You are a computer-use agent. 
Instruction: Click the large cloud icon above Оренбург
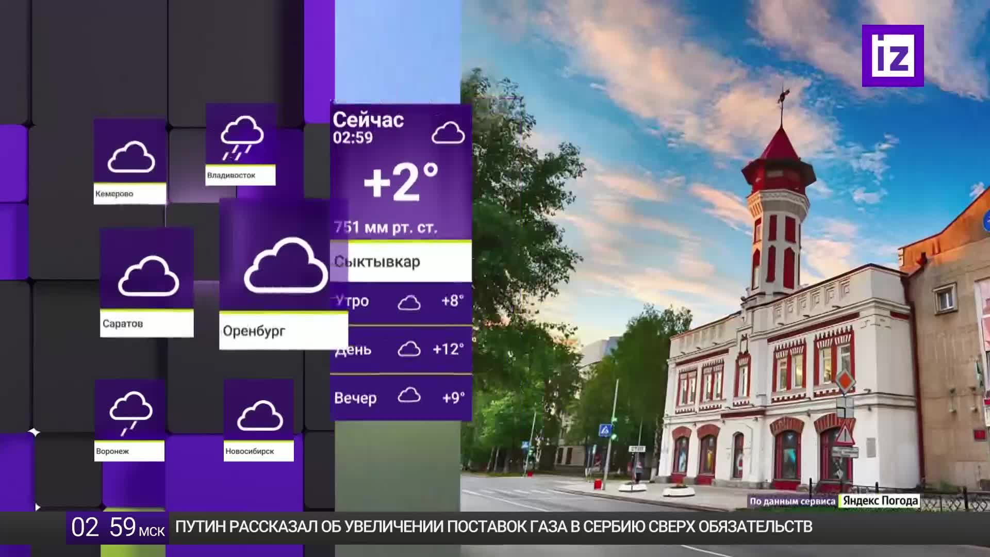pyautogui.click(x=286, y=265)
